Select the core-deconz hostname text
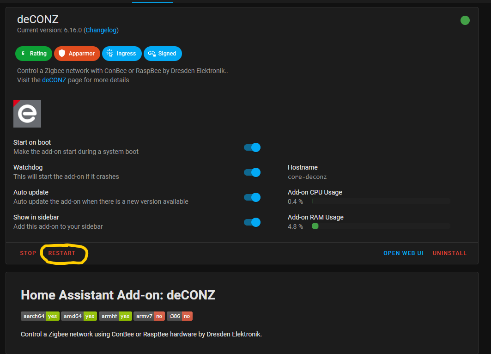The width and height of the screenshot is (491, 354). pyautogui.click(x=307, y=177)
